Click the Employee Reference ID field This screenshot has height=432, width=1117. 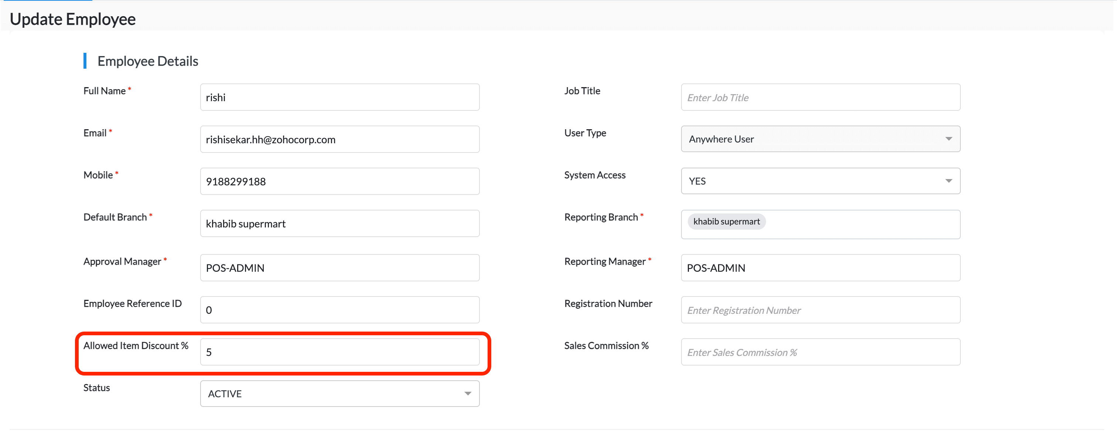pyautogui.click(x=339, y=309)
